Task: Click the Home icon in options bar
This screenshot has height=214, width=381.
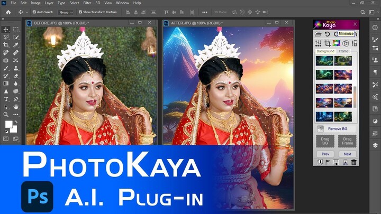Action: (x=8, y=12)
